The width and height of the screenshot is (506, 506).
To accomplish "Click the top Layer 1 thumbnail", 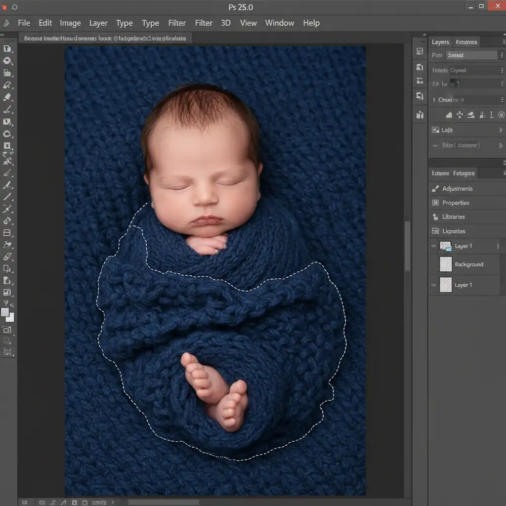I will [x=446, y=246].
